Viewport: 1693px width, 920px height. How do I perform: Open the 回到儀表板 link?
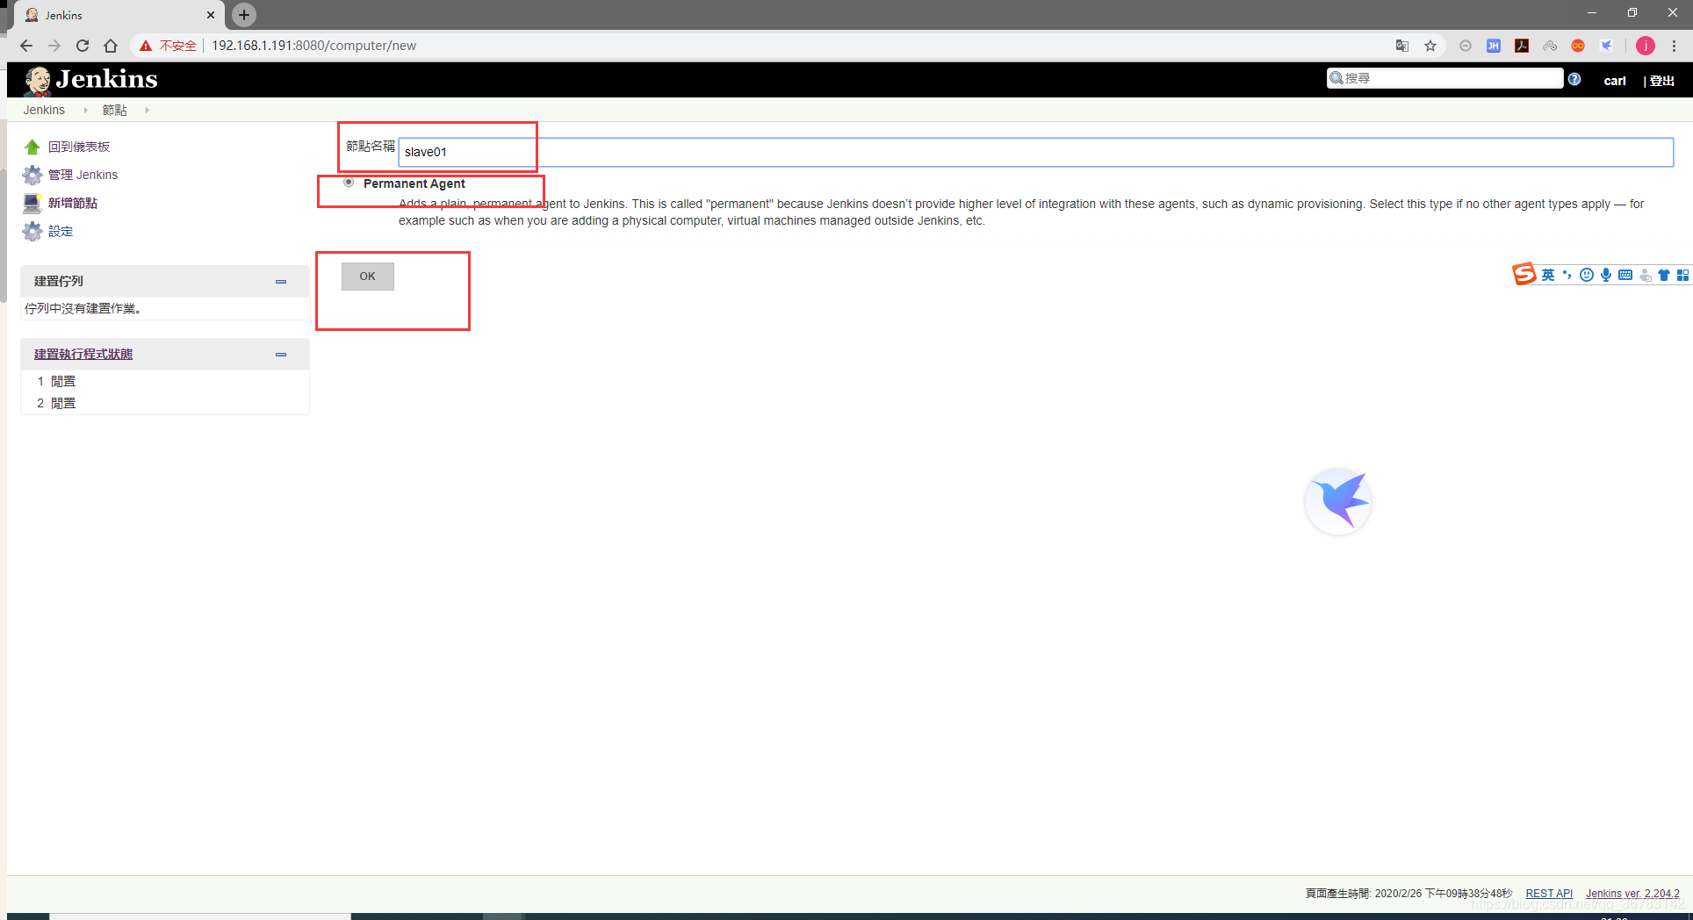79,147
